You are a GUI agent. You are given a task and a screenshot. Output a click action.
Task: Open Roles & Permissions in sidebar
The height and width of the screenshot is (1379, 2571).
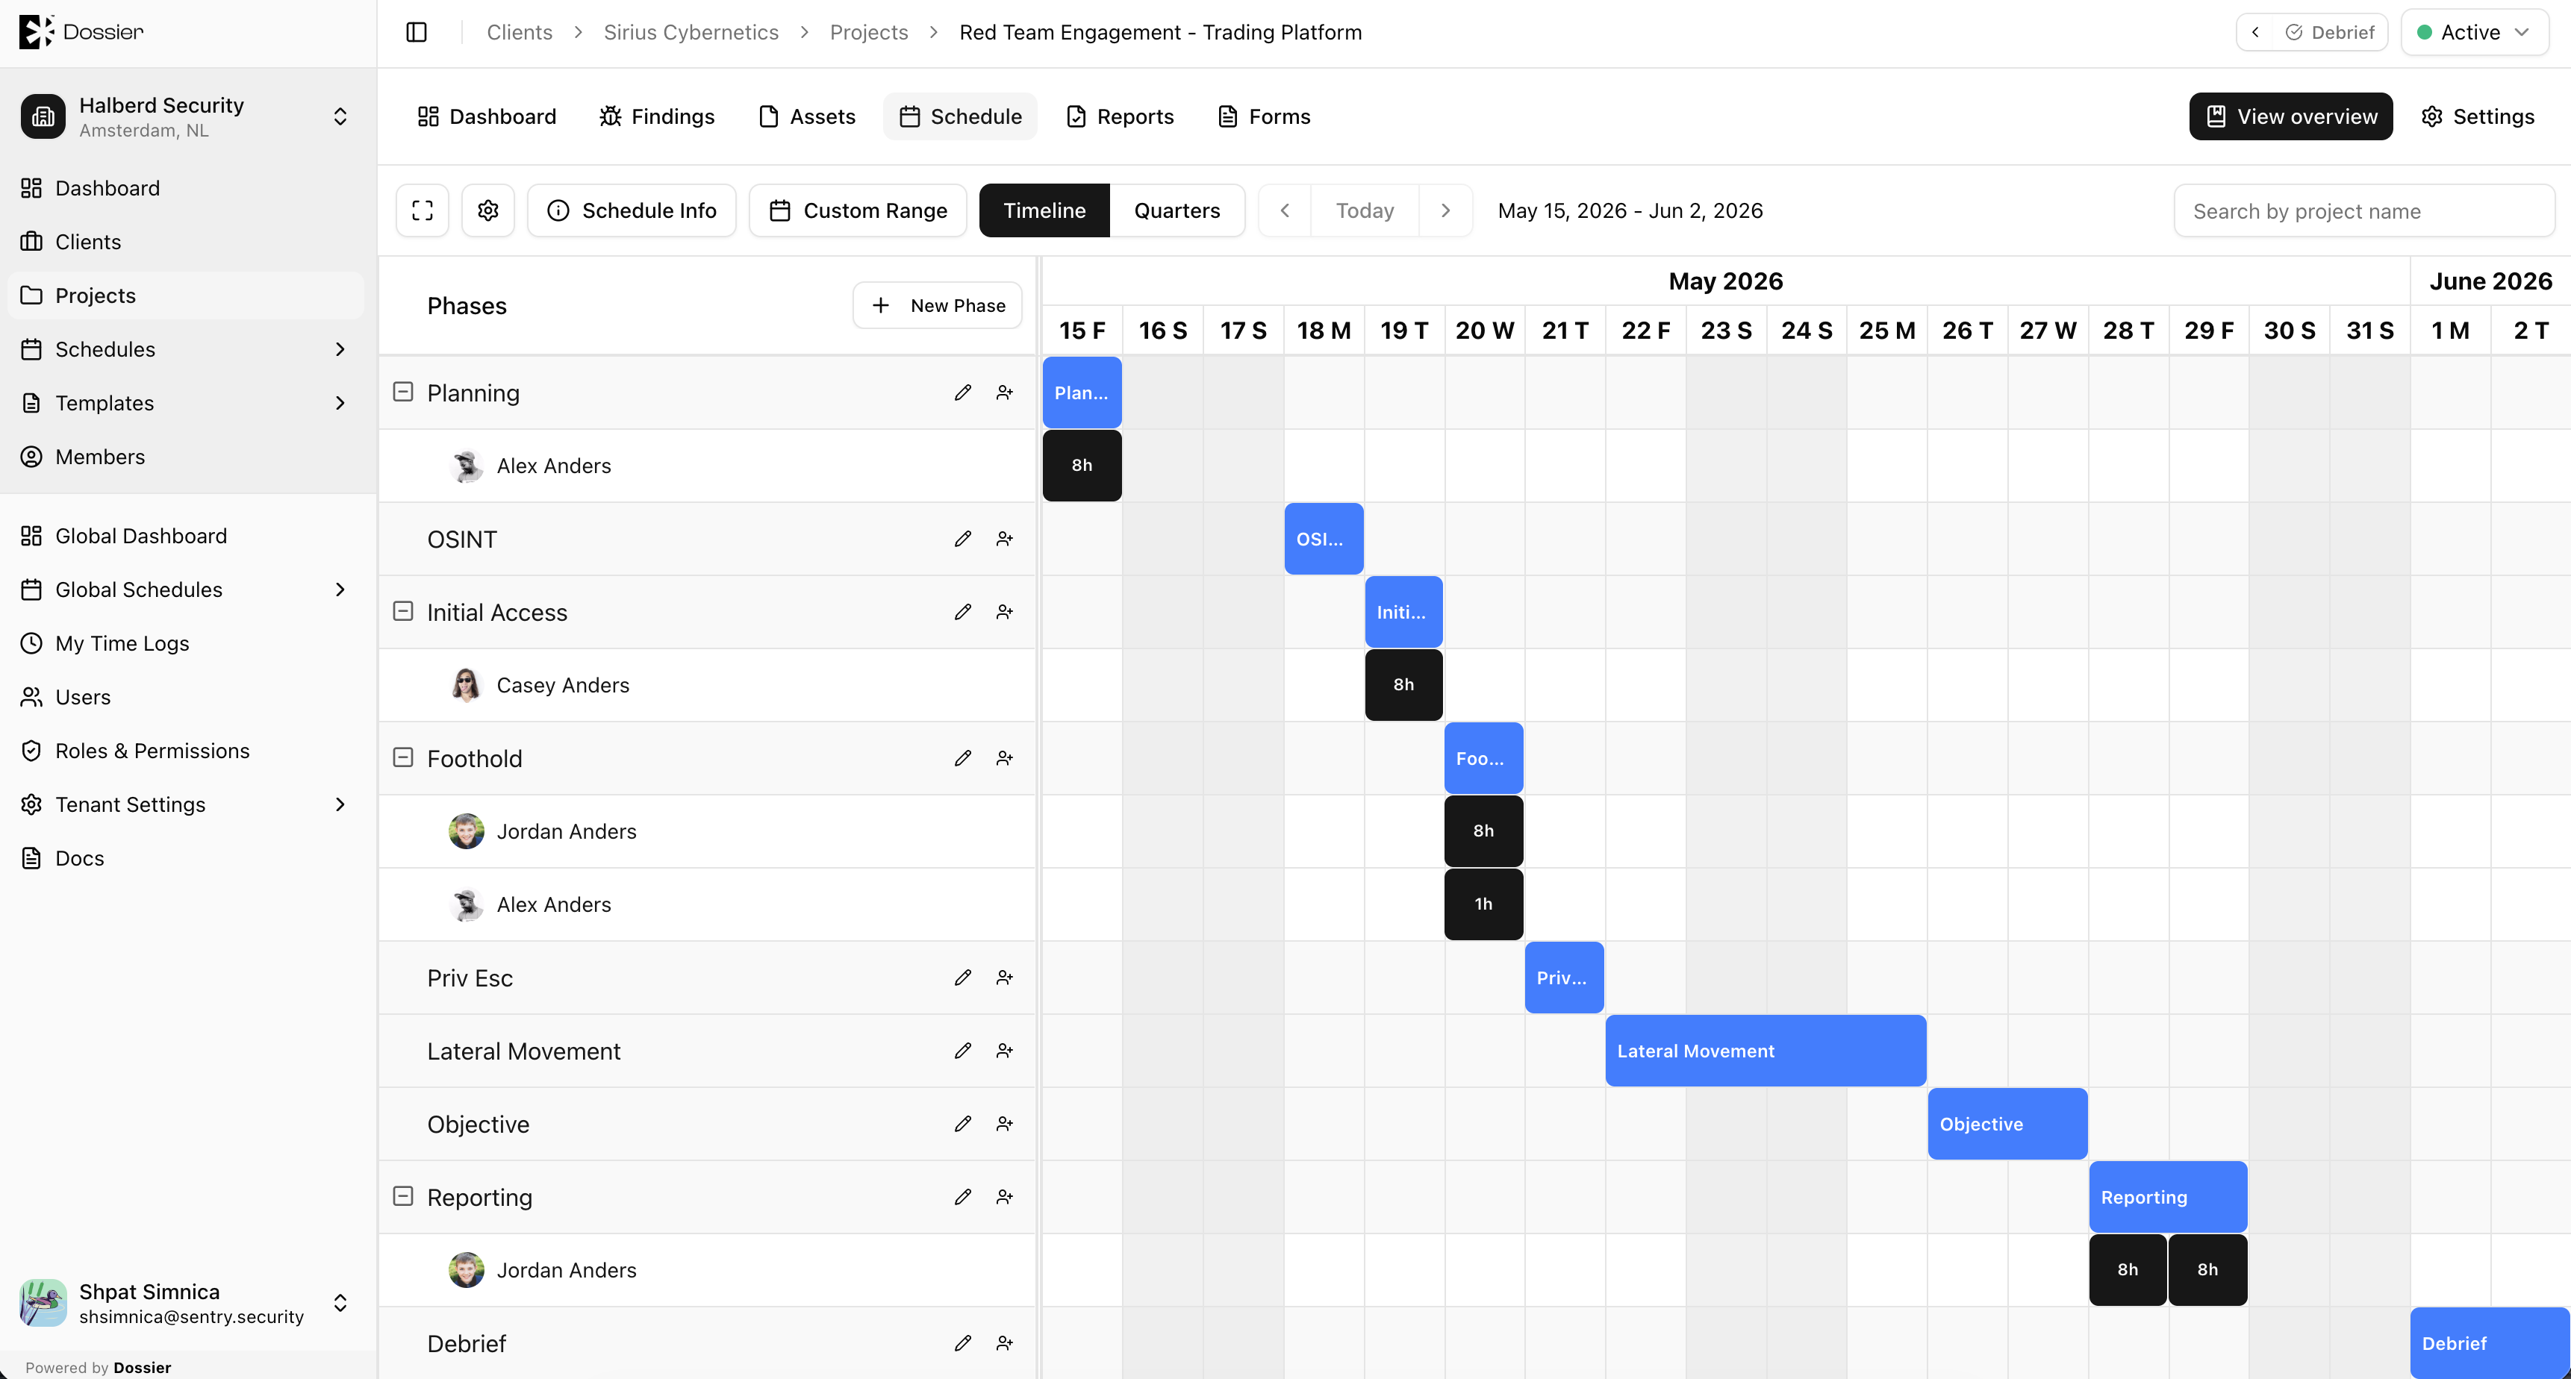(187, 751)
